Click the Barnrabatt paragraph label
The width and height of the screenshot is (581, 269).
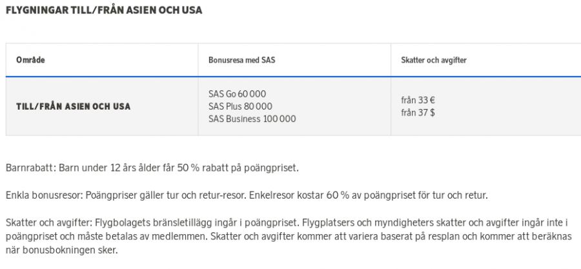coord(31,168)
